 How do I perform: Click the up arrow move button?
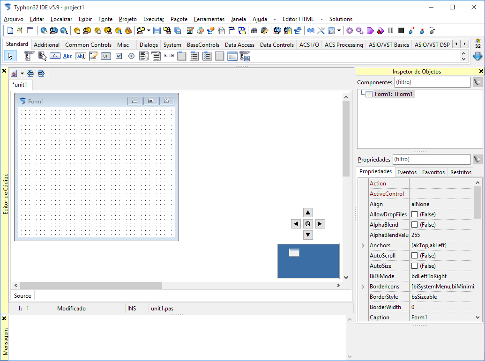[308, 213]
